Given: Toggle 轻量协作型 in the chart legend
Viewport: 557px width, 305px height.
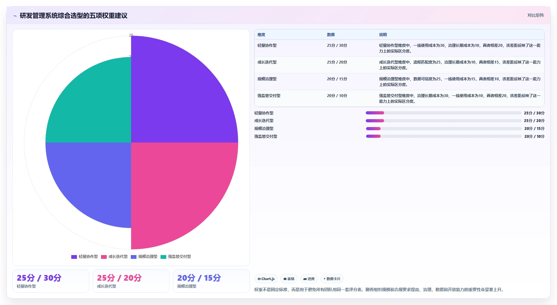Looking at the screenshot, I should click(85, 257).
